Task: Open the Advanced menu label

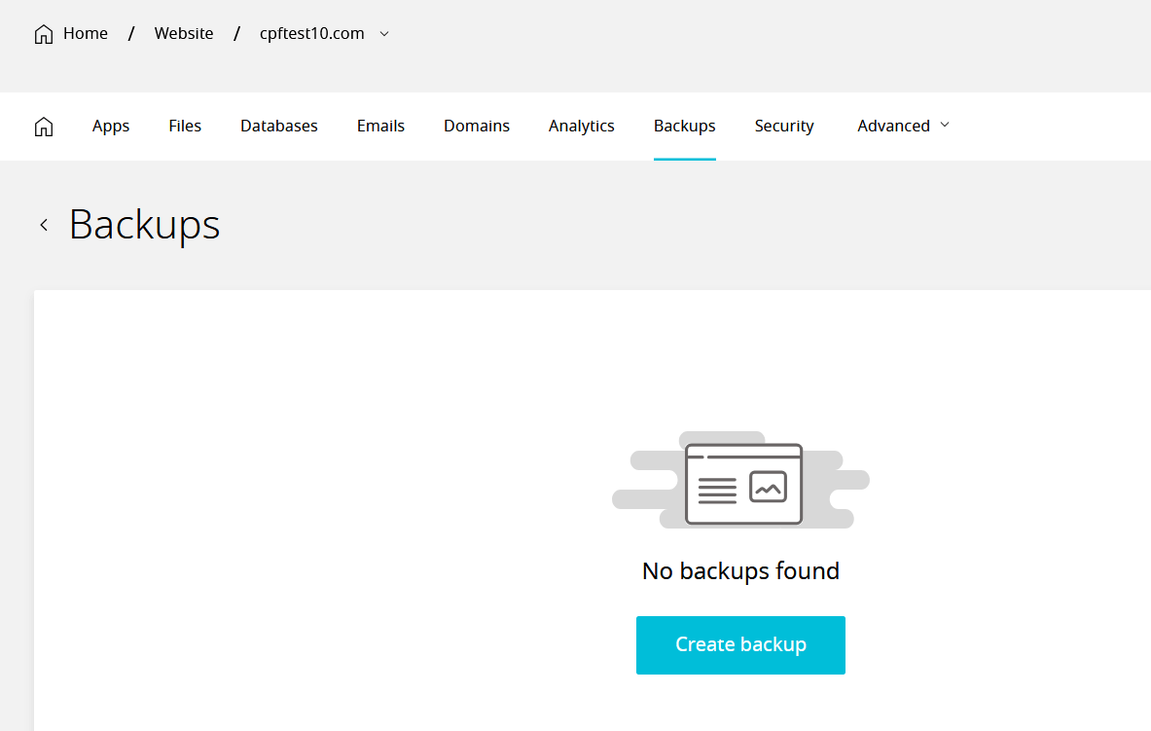Action: pos(893,126)
